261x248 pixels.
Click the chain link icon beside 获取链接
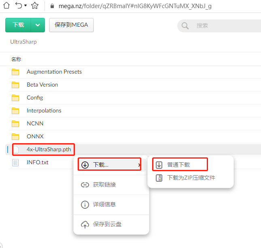85,185
